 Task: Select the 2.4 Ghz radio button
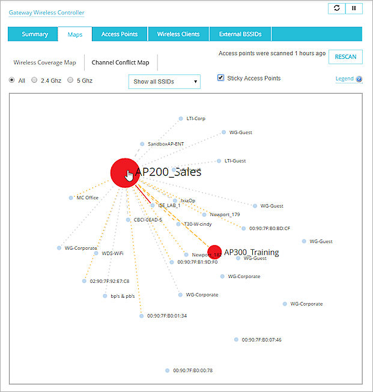point(34,80)
